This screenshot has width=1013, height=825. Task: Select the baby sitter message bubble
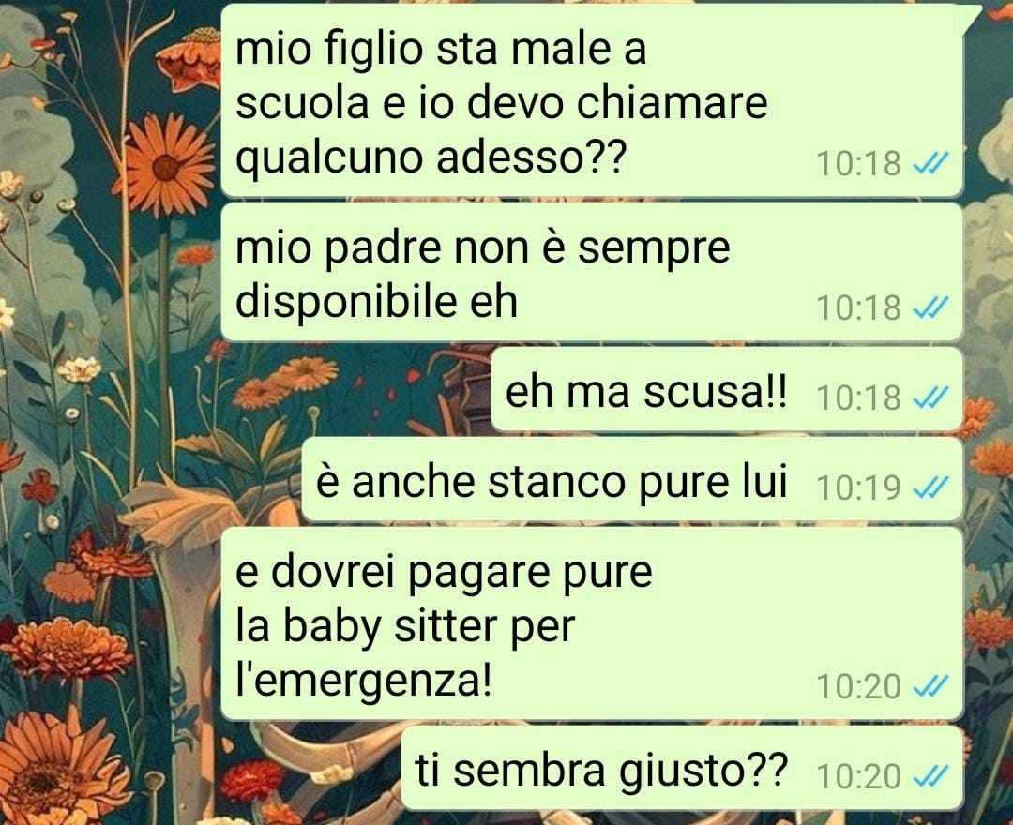592,624
